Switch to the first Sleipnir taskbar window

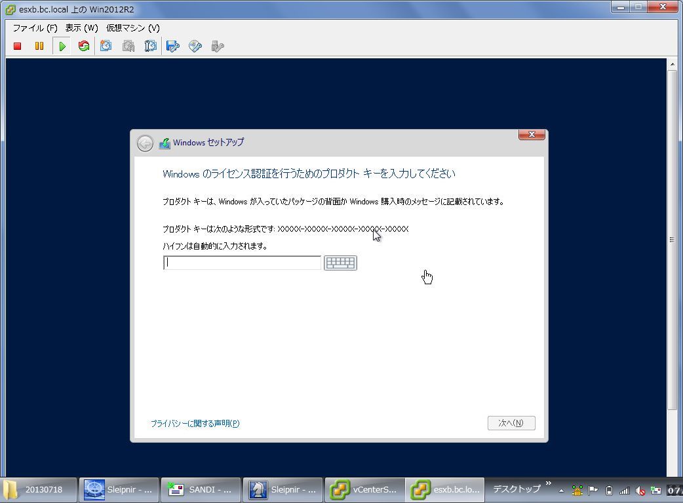tap(119, 490)
